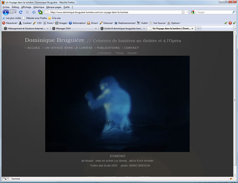The image size is (238, 183).
Task: Open the Entourer developer toolbar menu
Action: point(107,23)
